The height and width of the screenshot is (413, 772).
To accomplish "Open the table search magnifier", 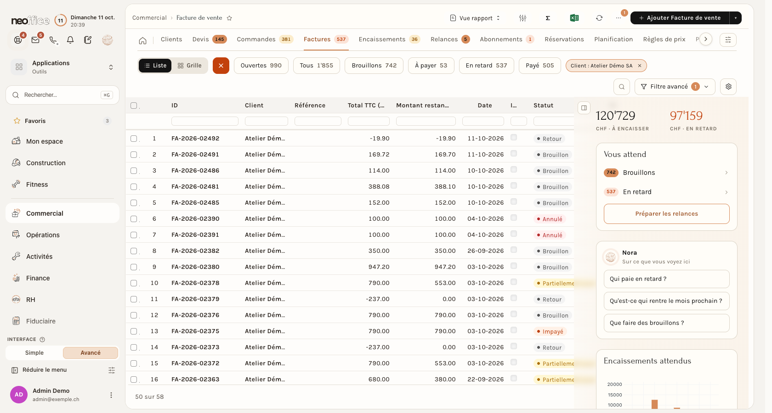I will point(622,87).
